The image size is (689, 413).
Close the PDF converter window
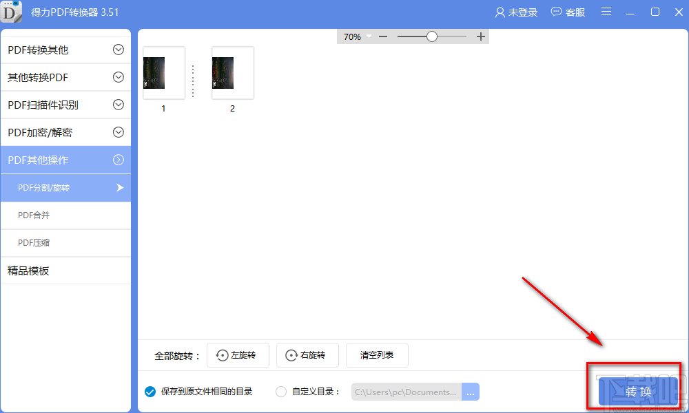pos(679,12)
